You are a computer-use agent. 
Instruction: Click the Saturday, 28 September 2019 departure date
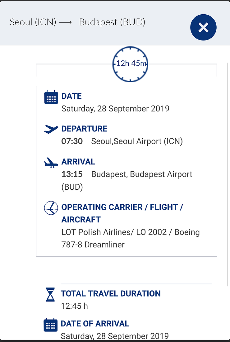click(x=115, y=109)
